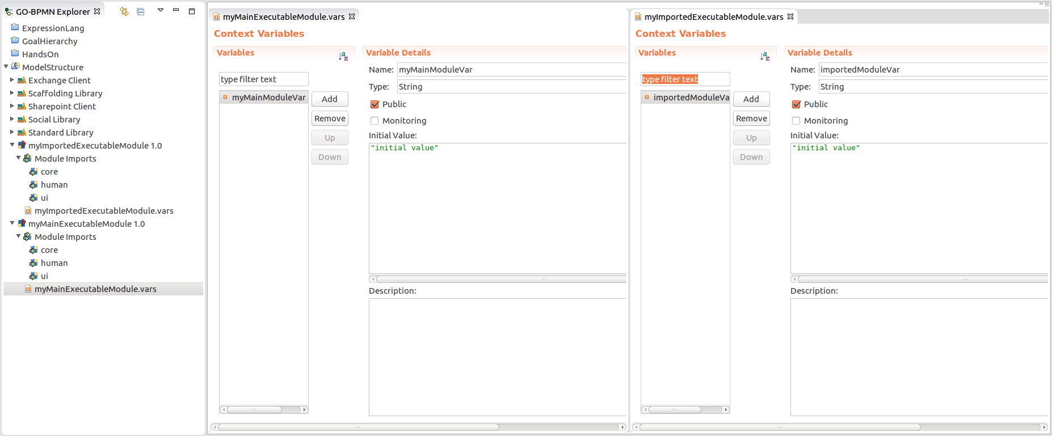The height and width of the screenshot is (436, 1052).
Task: Enable Monitoring for myMainModuleVar
Action: (x=374, y=121)
